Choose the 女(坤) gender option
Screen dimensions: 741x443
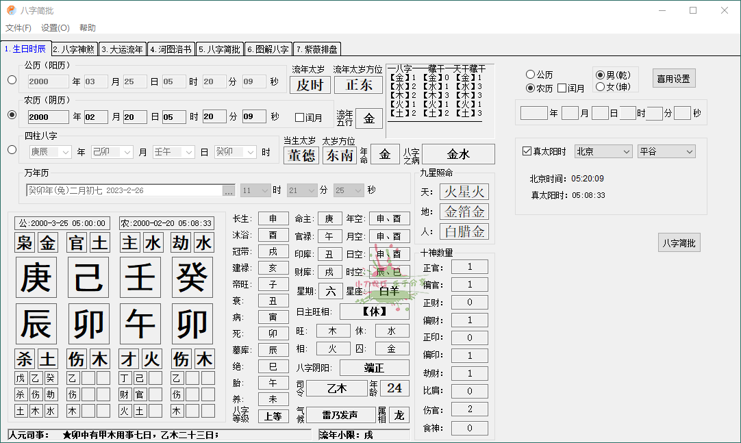601,87
